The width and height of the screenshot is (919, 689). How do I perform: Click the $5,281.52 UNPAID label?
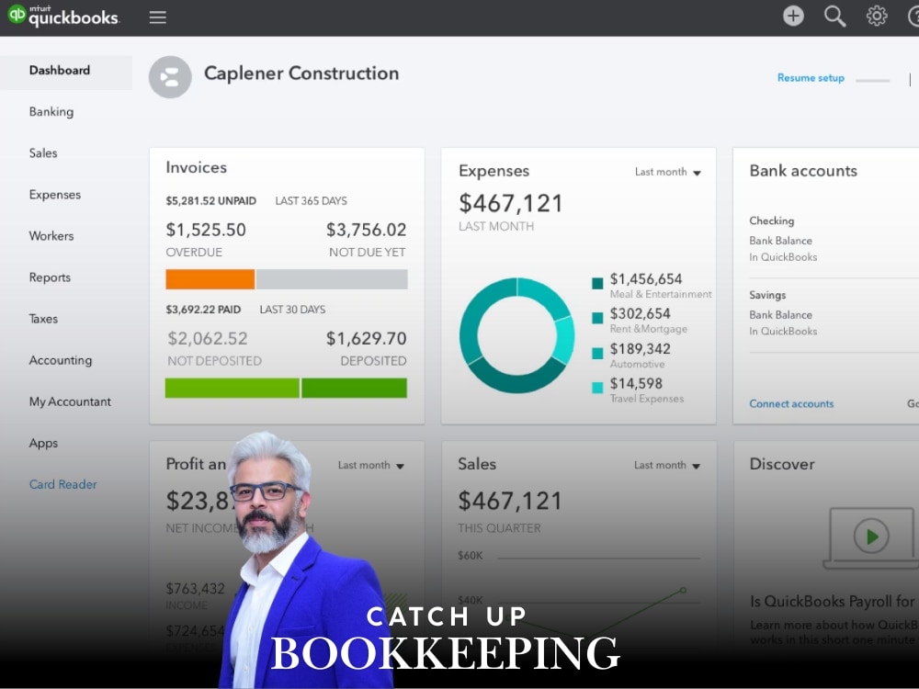tap(211, 201)
